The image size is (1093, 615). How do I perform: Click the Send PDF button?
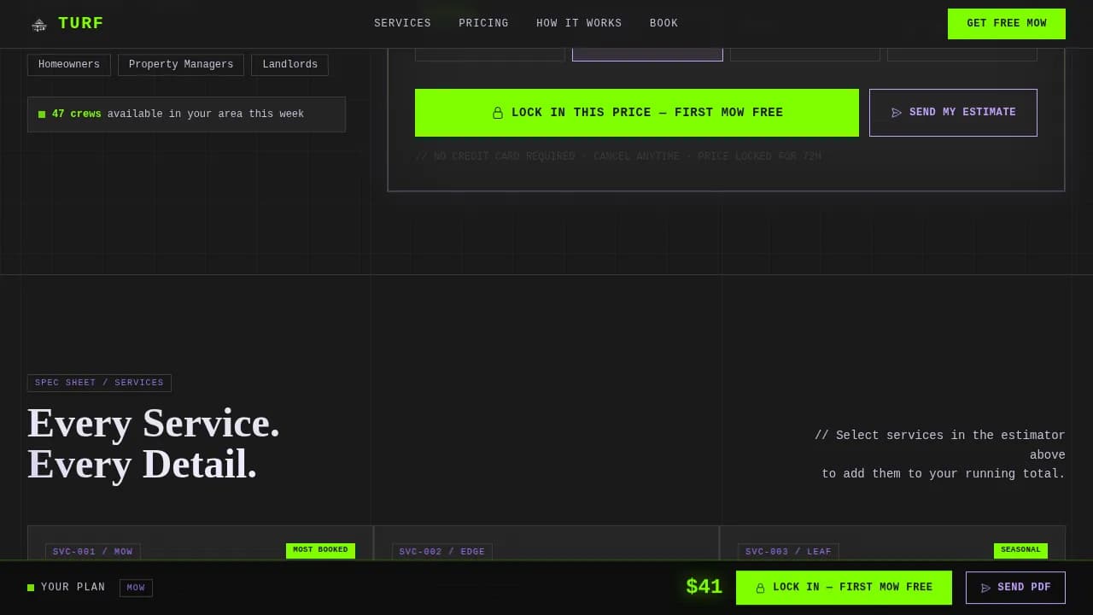coord(1015,588)
